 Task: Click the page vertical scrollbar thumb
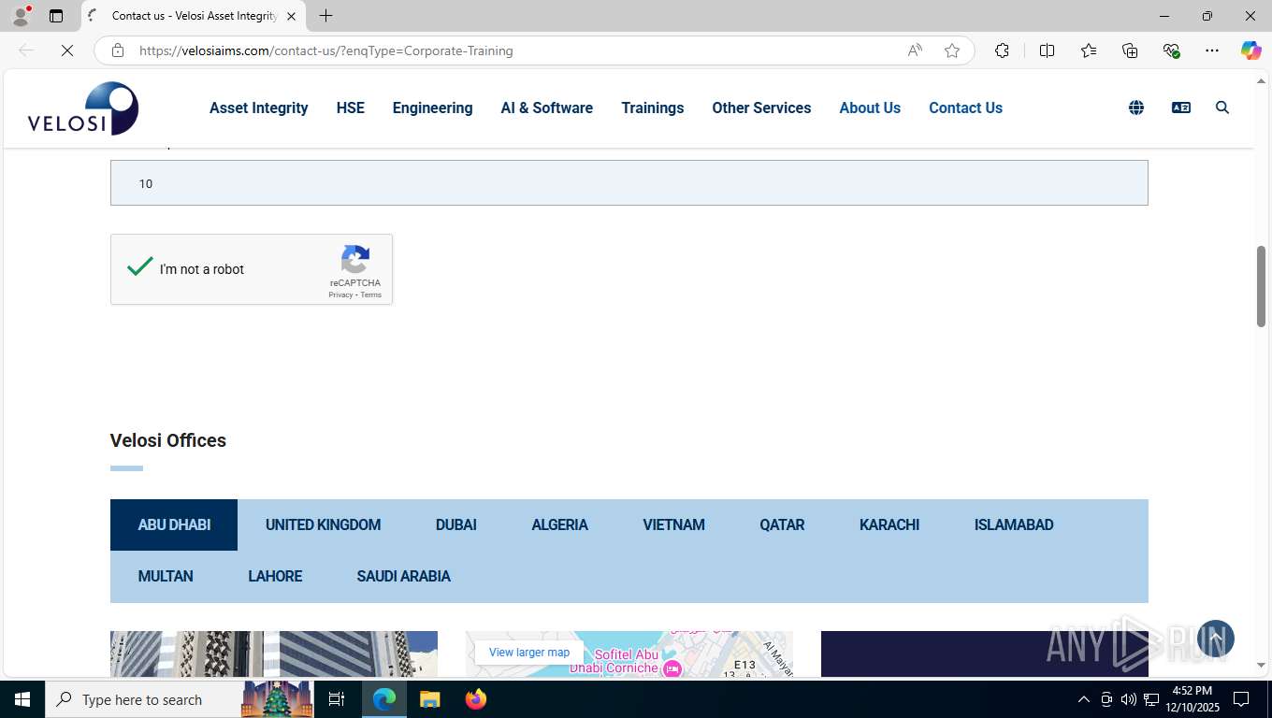point(1261,286)
